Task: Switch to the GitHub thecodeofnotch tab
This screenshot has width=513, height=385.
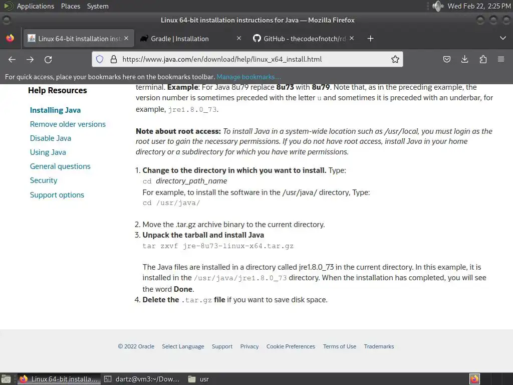Action: click(x=304, y=39)
